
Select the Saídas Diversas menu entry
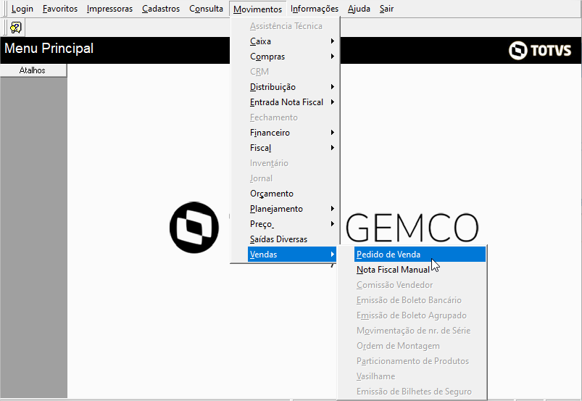point(292,239)
